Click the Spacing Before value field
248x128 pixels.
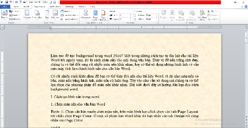pos(150,15)
